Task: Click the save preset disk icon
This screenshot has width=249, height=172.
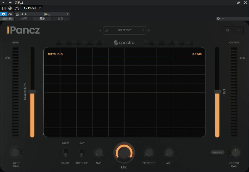Action: 106,30
